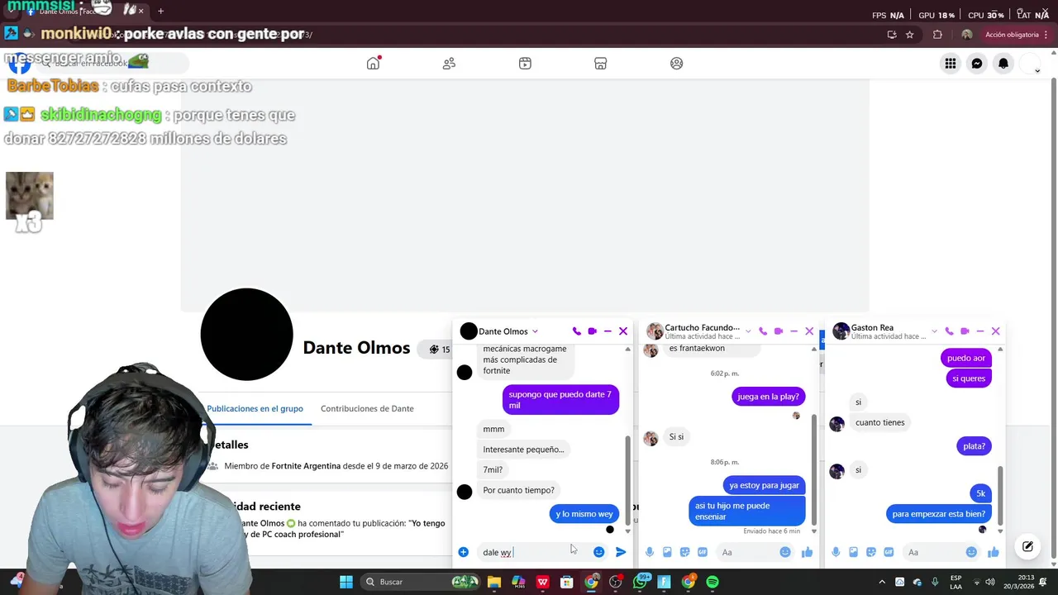
Task: Open the Dante Olmos profile picture
Action: coord(246,335)
